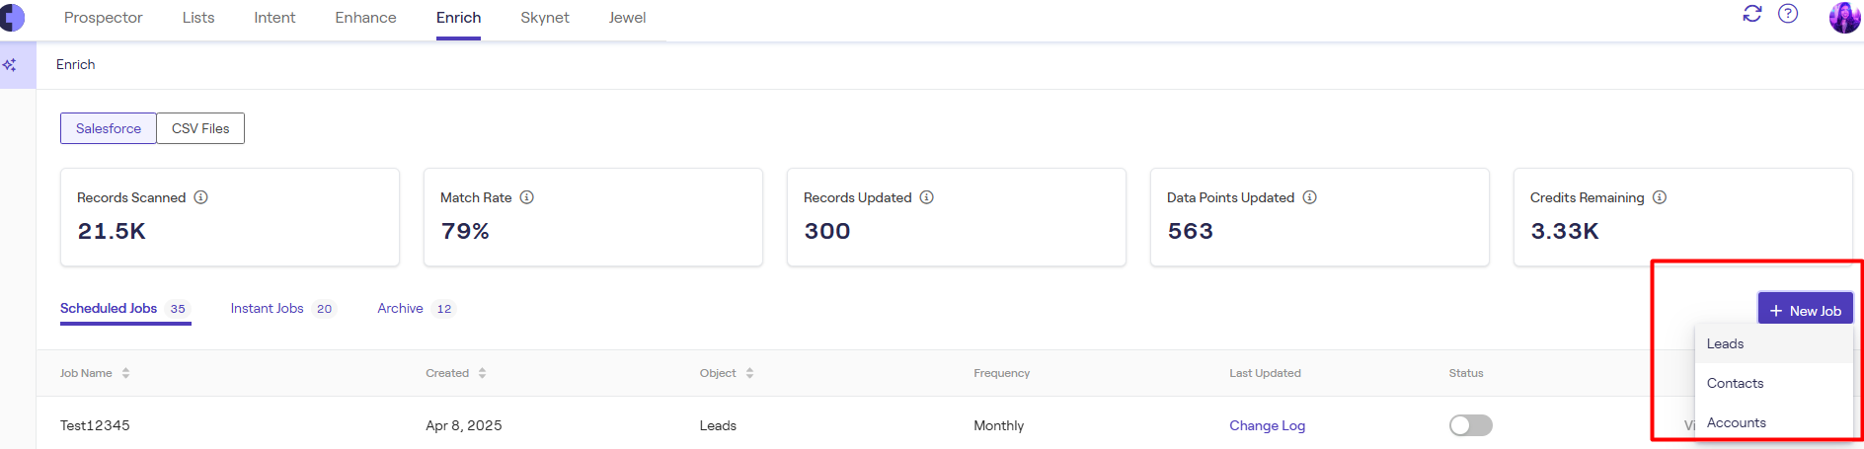Click the refresh sync icon
Image resolution: width=1864 pixels, height=449 pixels.
1752,14
